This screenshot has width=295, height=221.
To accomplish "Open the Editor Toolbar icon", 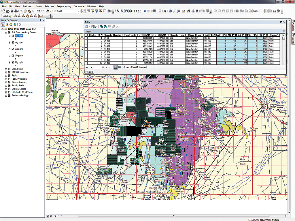I will 83,11.
